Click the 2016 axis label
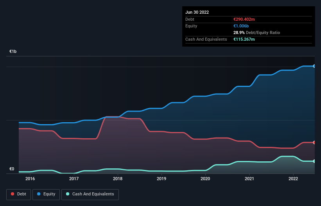 point(30,179)
